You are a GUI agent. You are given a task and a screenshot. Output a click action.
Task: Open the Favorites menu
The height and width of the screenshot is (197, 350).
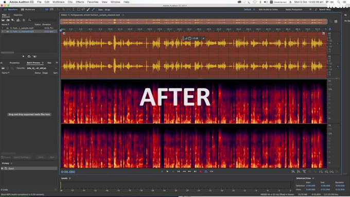tap(93, 2)
